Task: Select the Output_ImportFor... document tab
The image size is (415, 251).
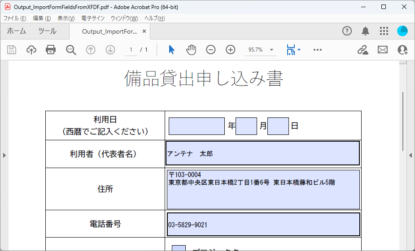Action: (109, 31)
